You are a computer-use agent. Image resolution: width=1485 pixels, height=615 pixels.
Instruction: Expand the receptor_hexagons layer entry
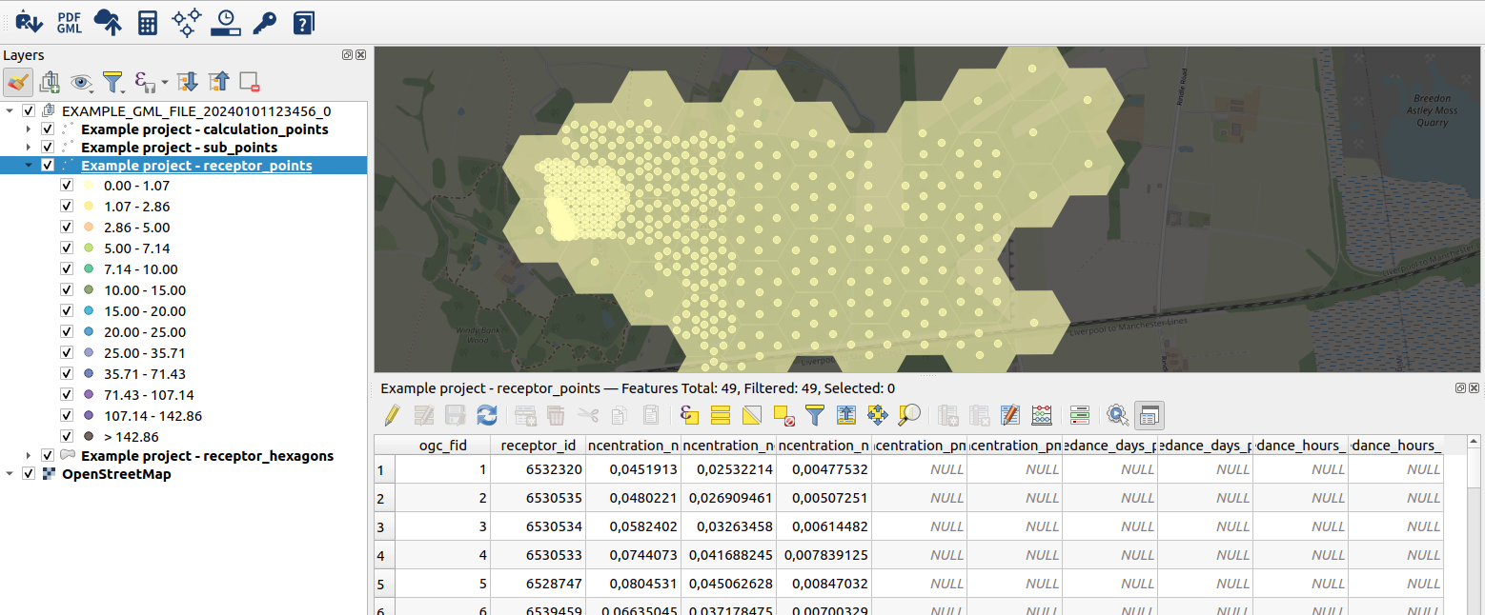(x=27, y=455)
